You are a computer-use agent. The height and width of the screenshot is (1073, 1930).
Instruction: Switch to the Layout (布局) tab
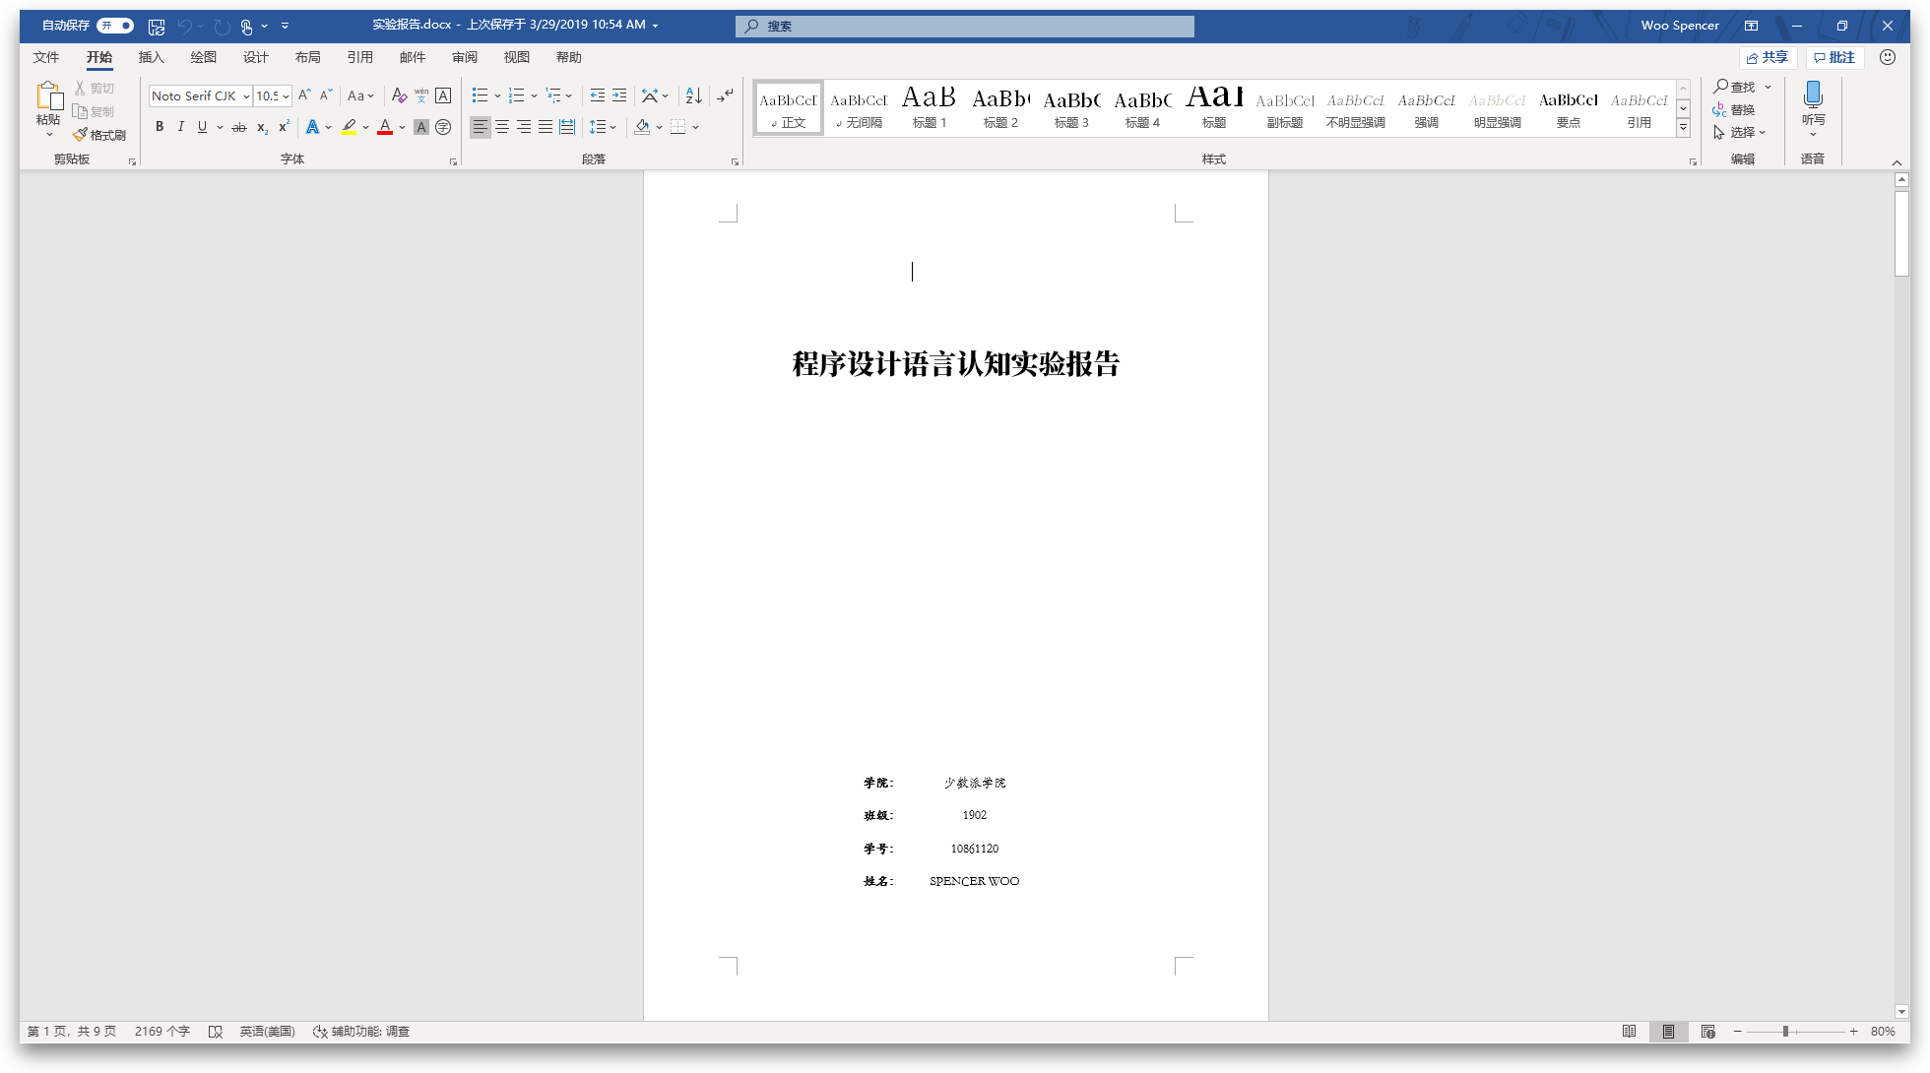(308, 57)
